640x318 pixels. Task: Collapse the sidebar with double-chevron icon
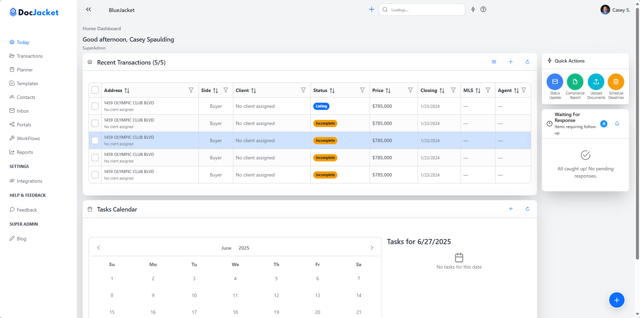coord(89,10)
